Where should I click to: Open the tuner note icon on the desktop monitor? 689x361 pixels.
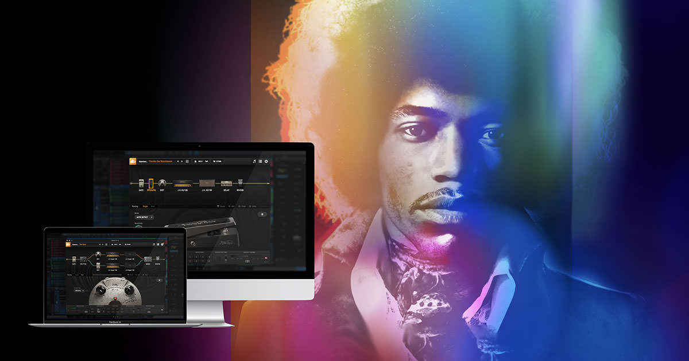coord(254,162)
